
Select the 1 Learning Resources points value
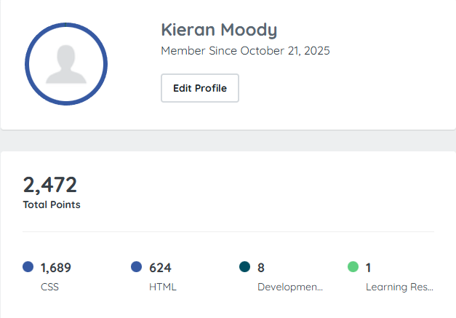[369, 268]
